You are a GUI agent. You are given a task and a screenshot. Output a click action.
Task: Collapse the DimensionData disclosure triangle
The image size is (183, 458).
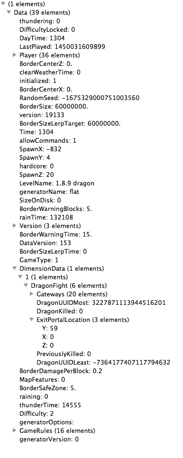tap(15, 268)
